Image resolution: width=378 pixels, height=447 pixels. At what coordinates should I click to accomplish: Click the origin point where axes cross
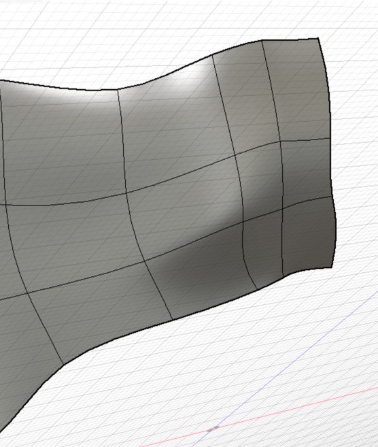(x=214, y=428)
